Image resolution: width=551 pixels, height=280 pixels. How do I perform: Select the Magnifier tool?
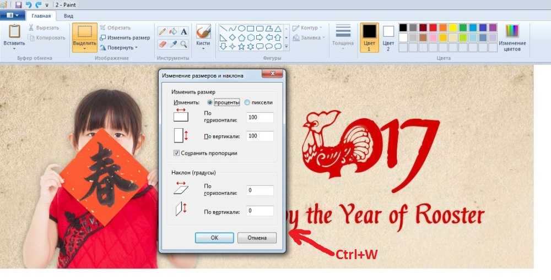[183, 44]
